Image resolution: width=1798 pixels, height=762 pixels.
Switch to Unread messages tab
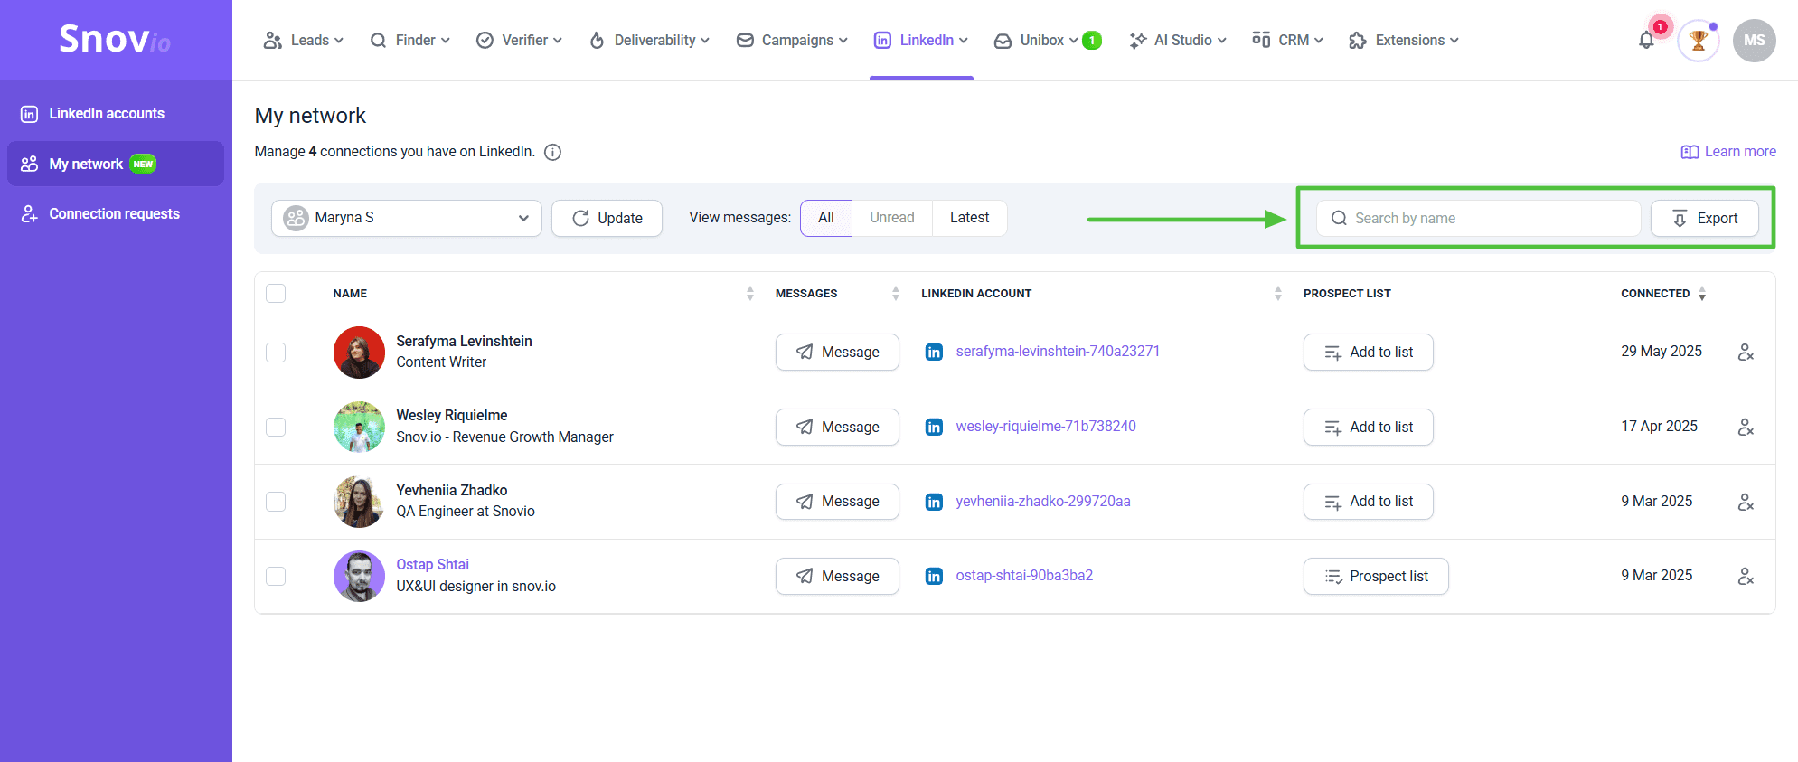point(891,218)
